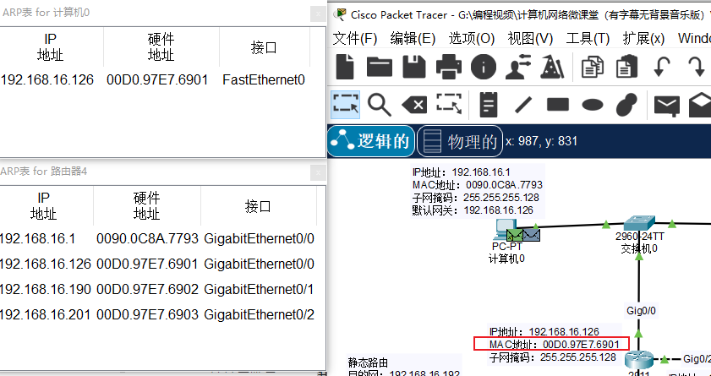Image resolution: width=711 pixels, height=376 pixels.
Task: Open a file with folder icon
Action: click(x=379, y=67)
